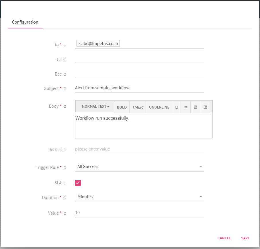The width and height of the screenshot is (260, 249).
Task: Click into the Retries input field
Action: coord(140,149)
